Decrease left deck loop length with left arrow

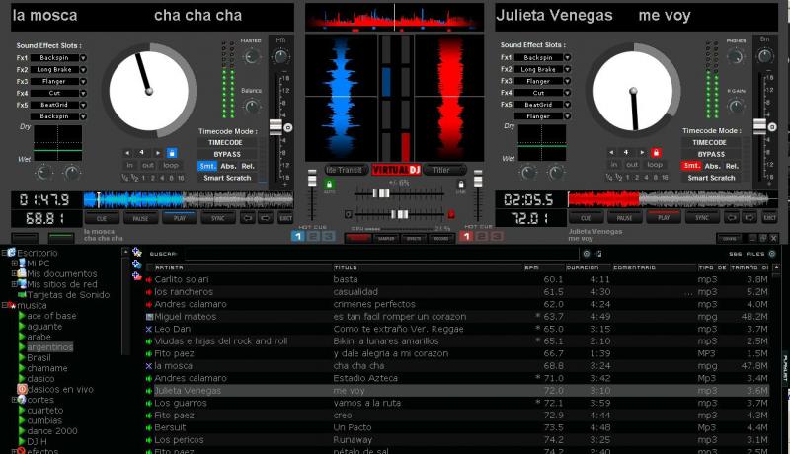[127, 153]
